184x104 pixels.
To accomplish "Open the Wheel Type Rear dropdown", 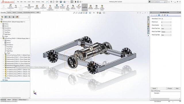I will coord(166,35).
